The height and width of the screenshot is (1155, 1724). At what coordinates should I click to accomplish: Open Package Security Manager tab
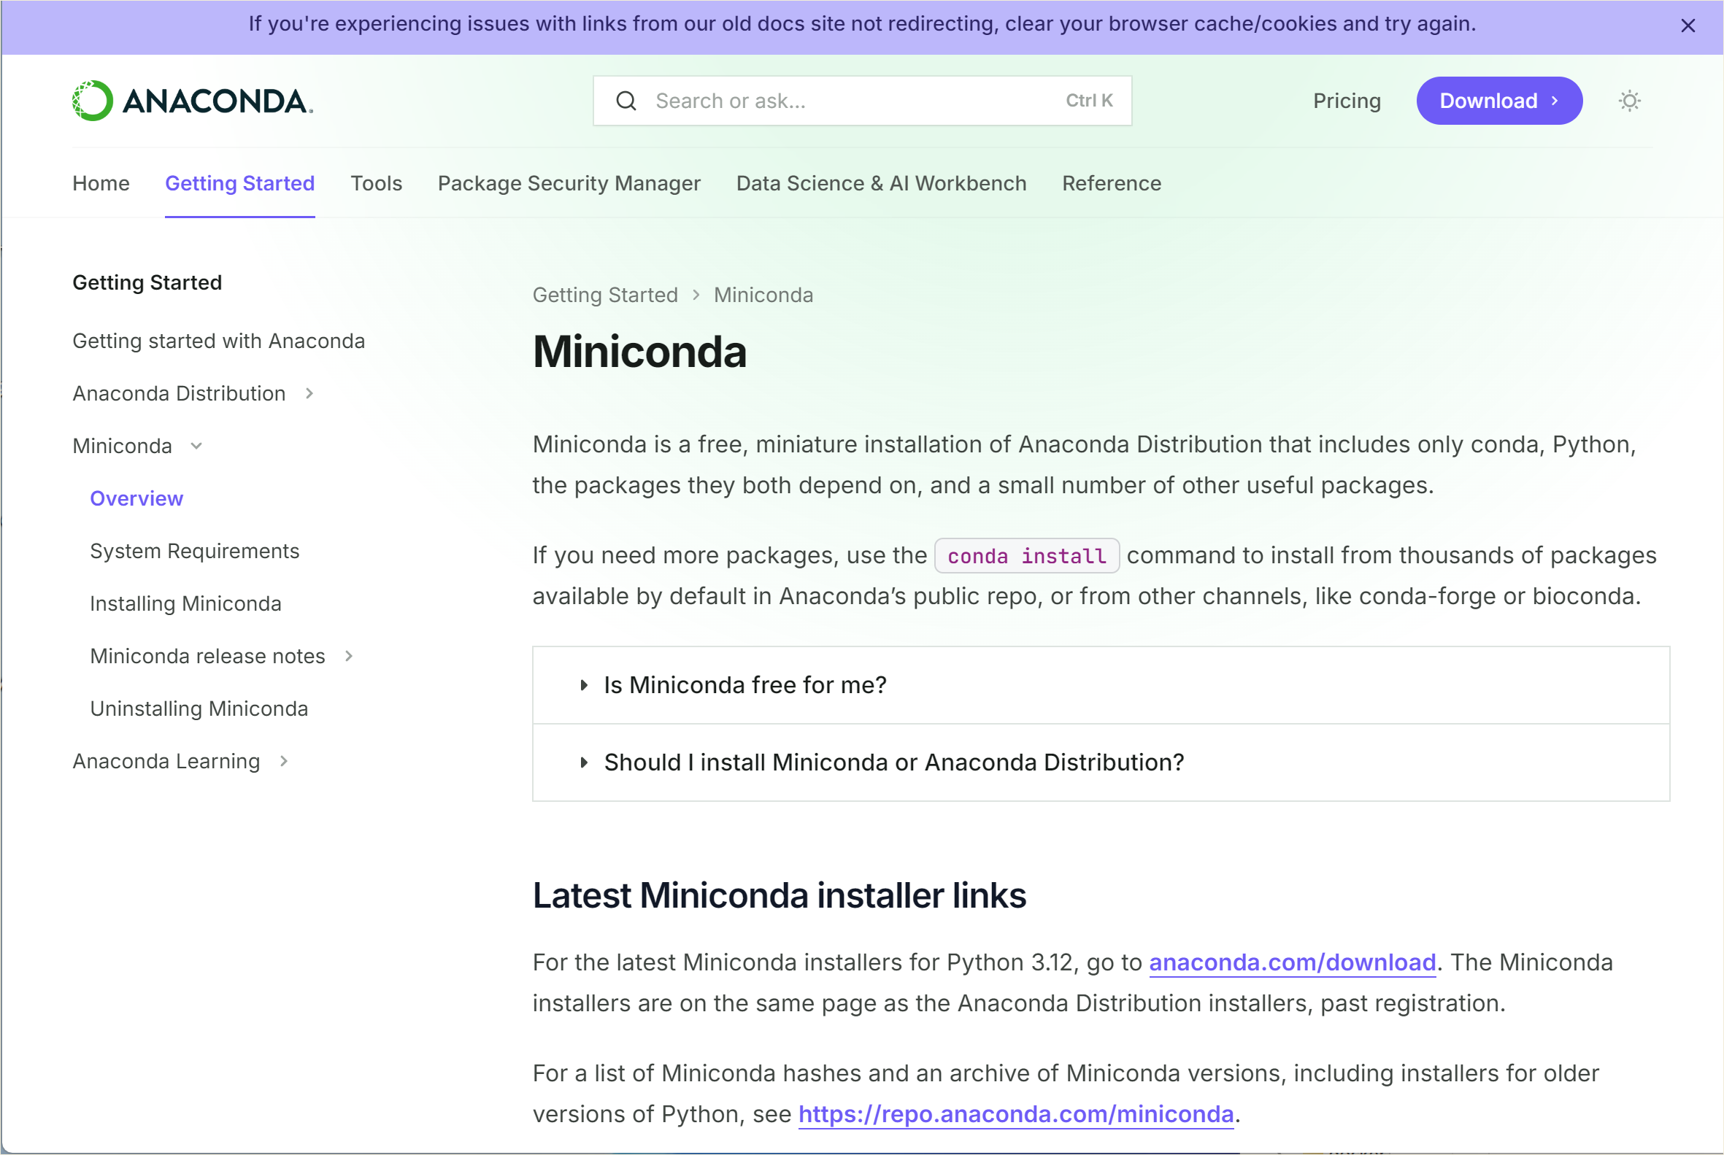tap(569, 183)
